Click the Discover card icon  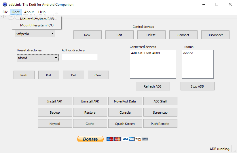(138, 139)
